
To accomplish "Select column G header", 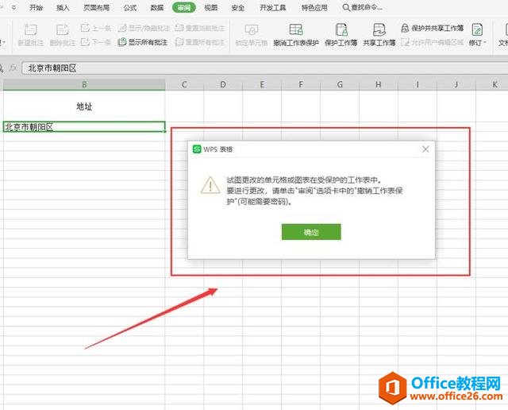I will 340,85.
